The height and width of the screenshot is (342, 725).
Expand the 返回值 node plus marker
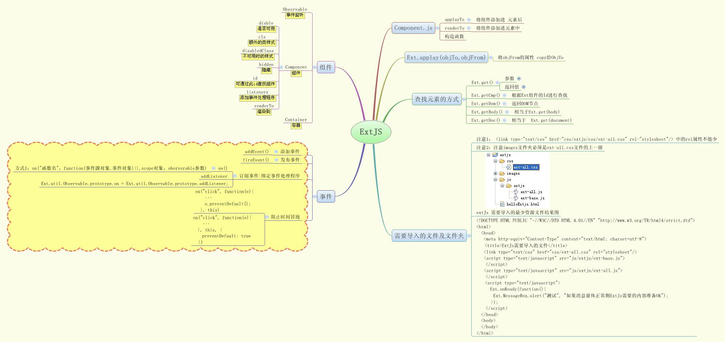click(x=524, y=87)
